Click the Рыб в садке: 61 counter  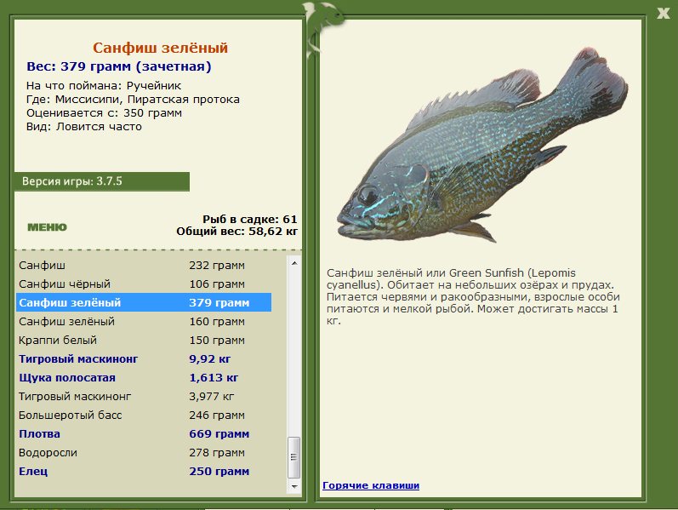tap(250, 219)
